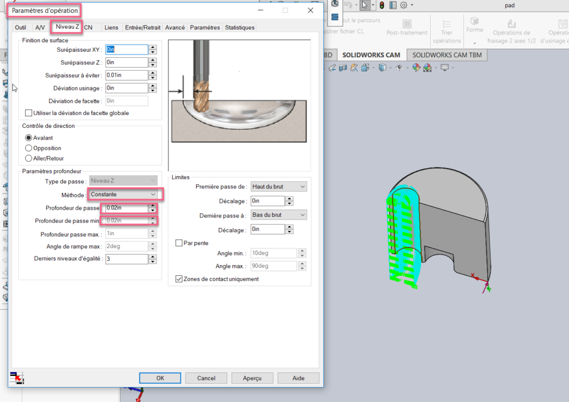This screenshot has width=569, height=402.
Task: Click the Trier opérations icon
Action: point(447,24)
